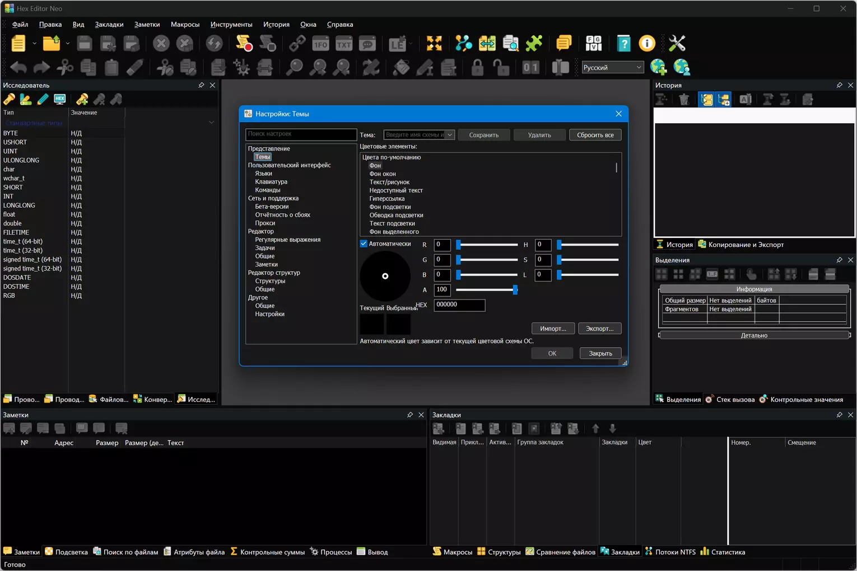This screenshot has width=857, height=571.
Task: Toggle the pin on the Закладки panel
Action: pyautogui.click(x=839, y=415)
